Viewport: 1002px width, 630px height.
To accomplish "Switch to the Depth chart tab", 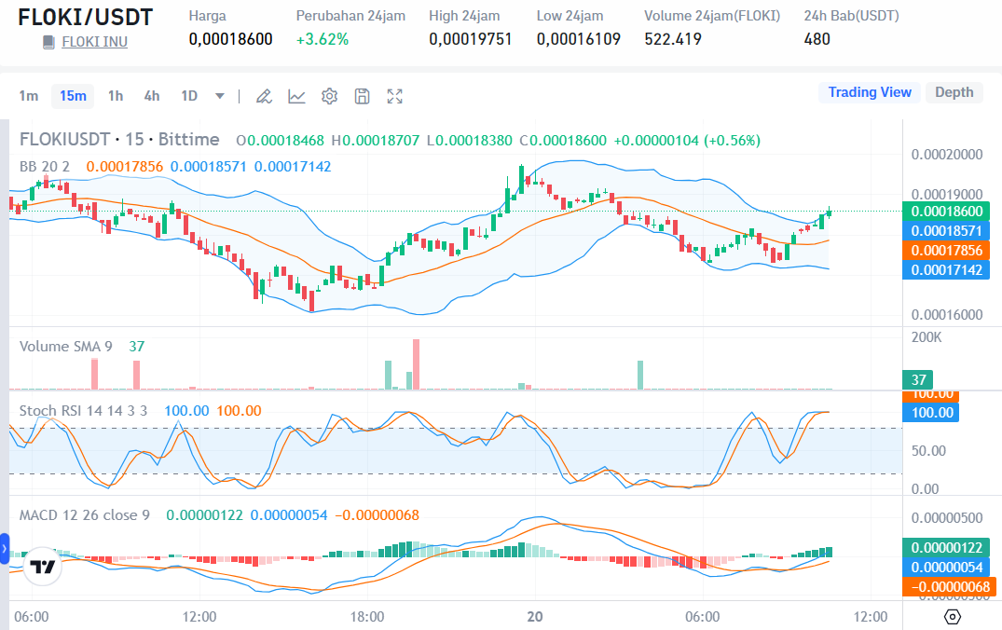I will point(954,92).
